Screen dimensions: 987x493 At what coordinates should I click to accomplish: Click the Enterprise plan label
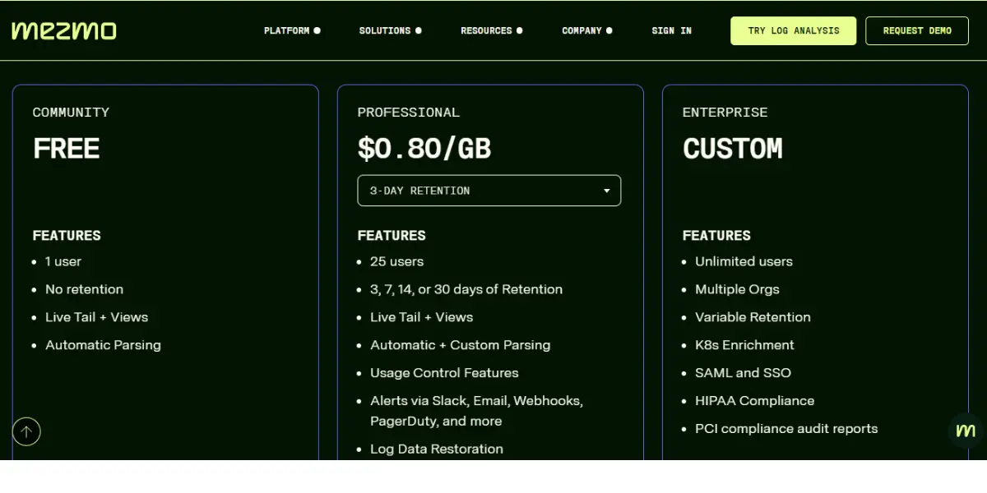coord(725,113)
